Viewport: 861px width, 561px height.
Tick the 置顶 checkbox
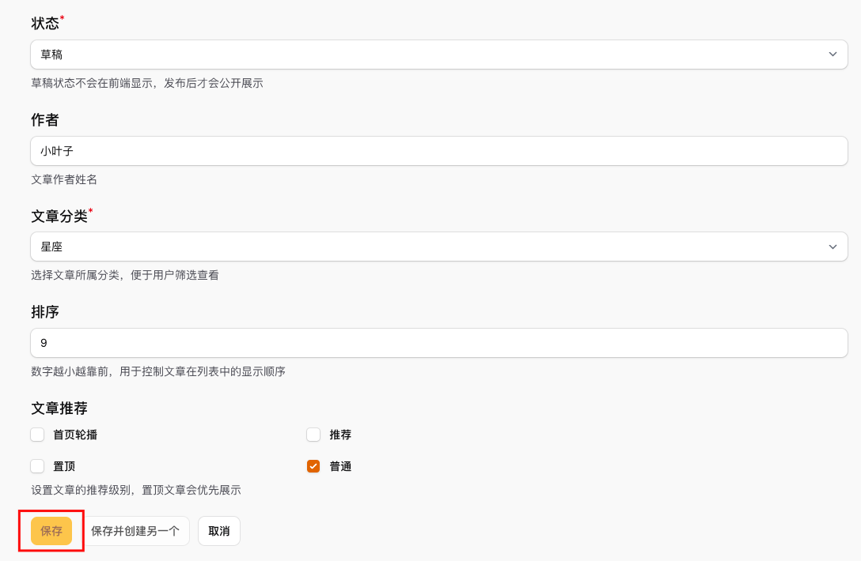tap(37, 466)
